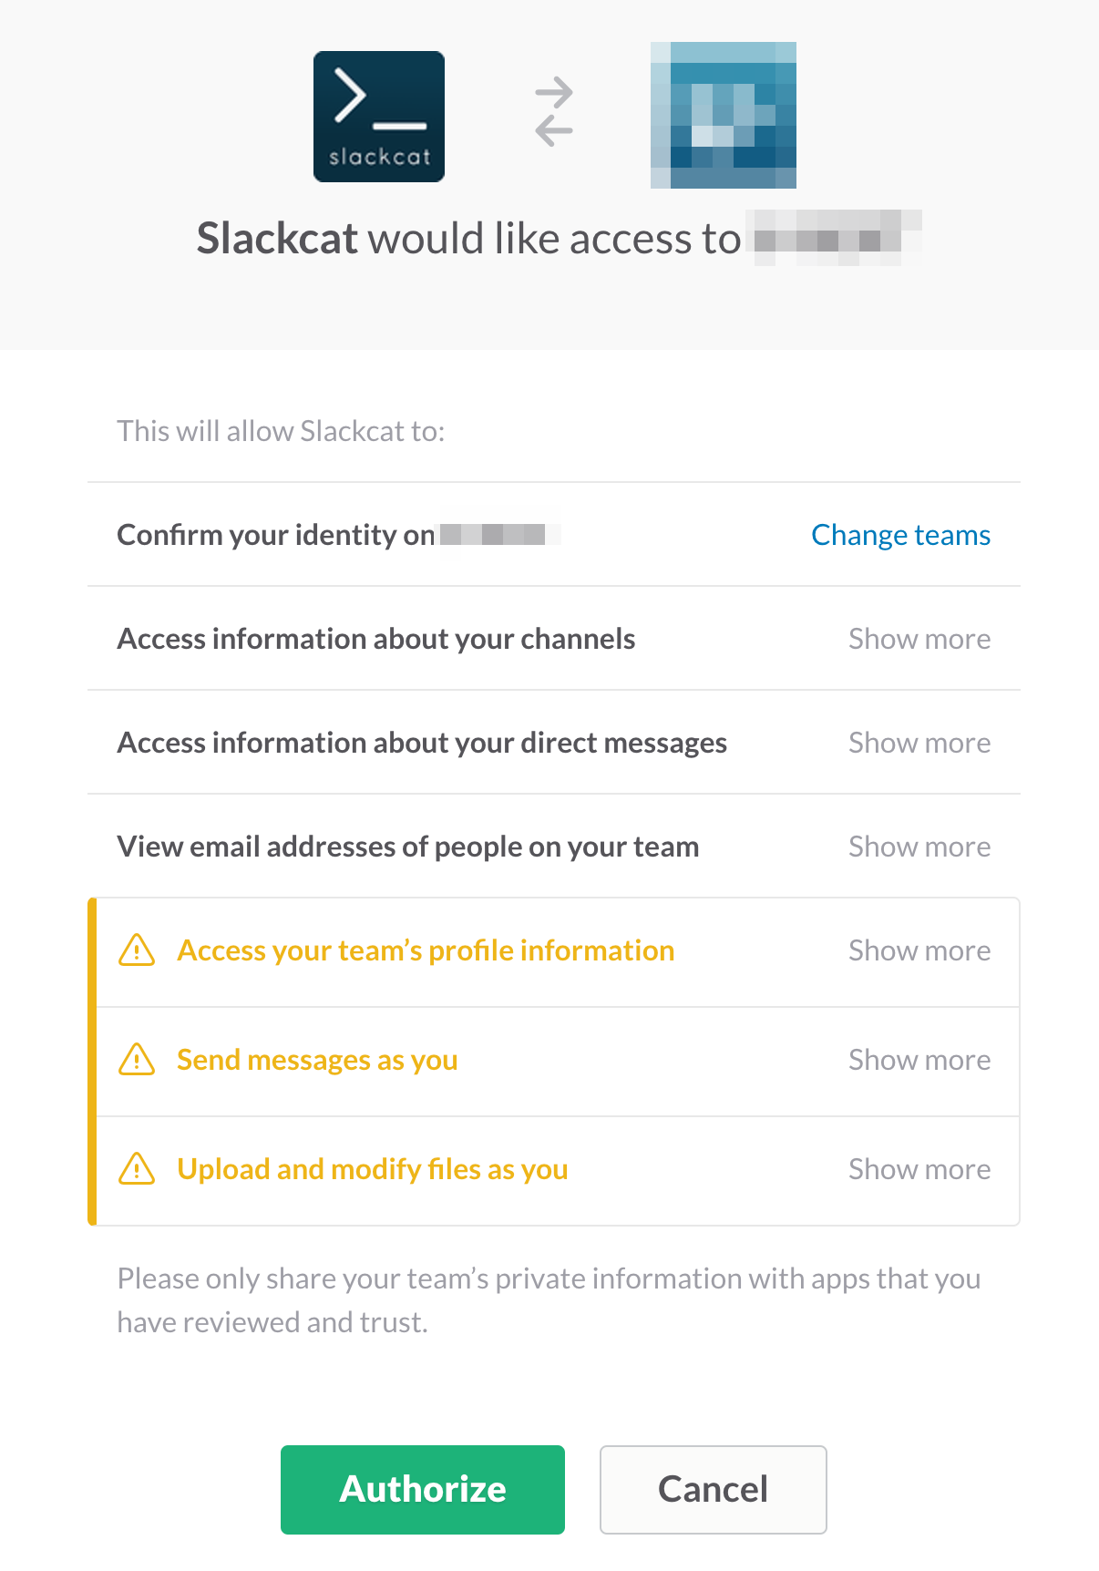
Task: Click the two-way exchange arrows icon
Action: pos(554,113)
